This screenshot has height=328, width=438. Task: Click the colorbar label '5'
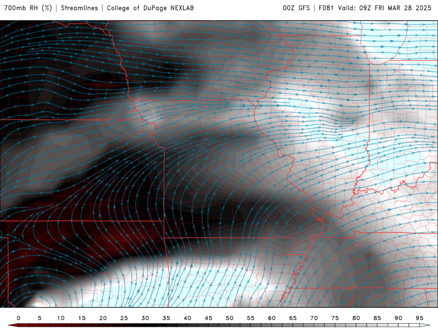click(x=39, y=318)
